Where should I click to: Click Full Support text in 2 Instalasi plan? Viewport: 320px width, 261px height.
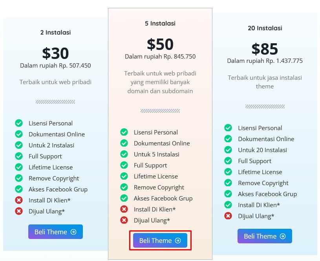click(45, 156)
